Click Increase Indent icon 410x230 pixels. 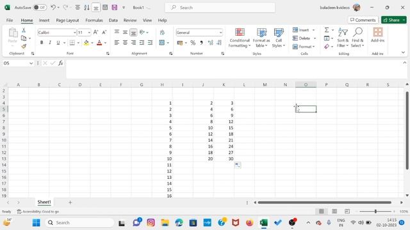[150, 43]
